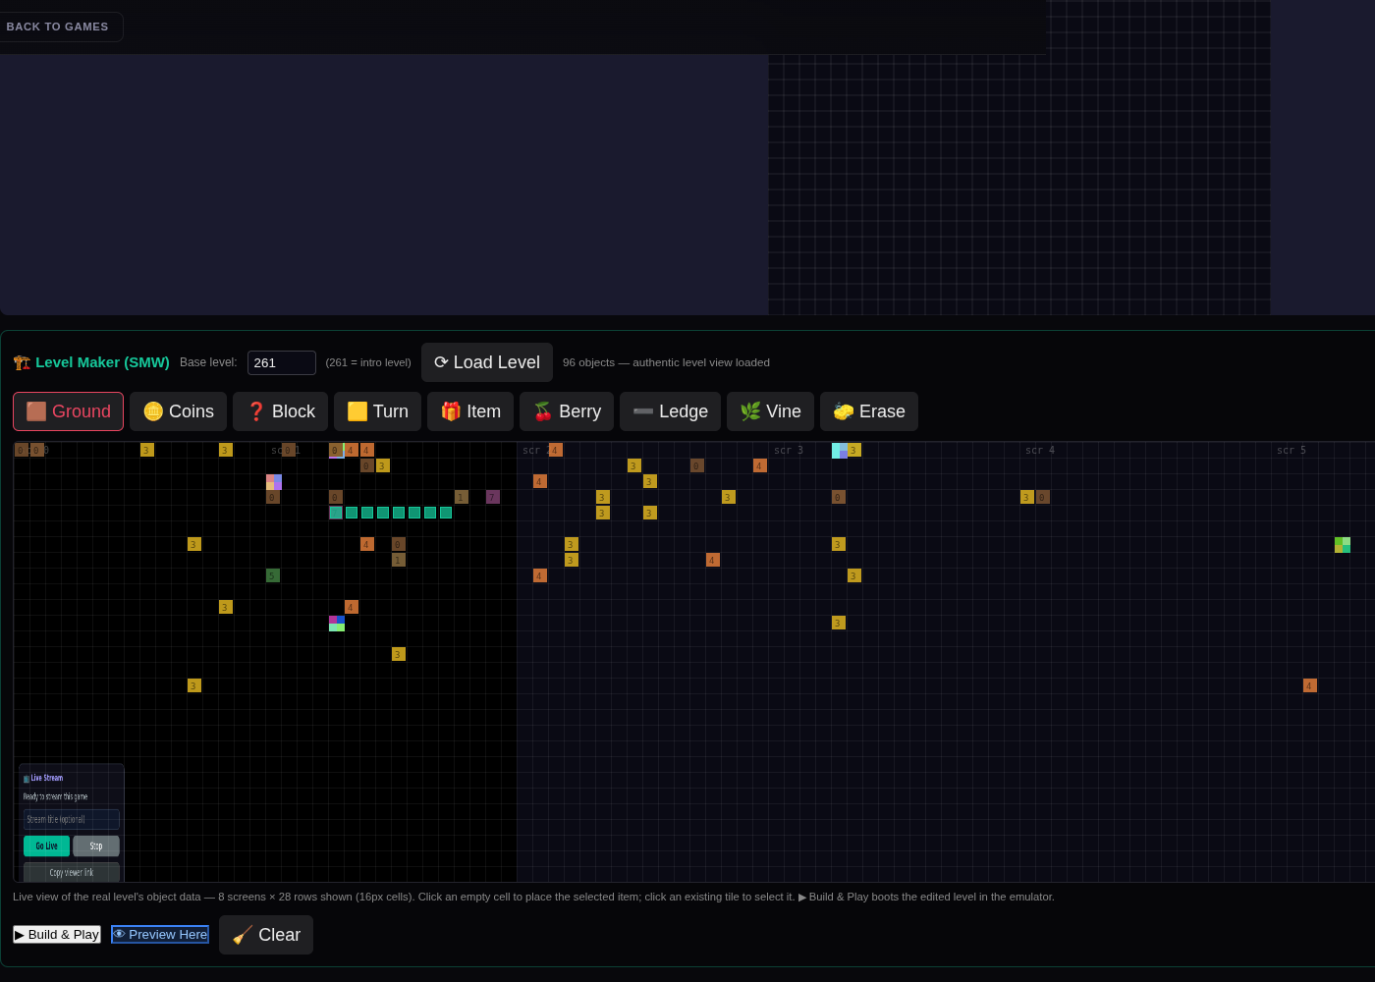Screen dimensions: 1375x982
Task: Select the Ground tile tool
Action: point(68,411)
